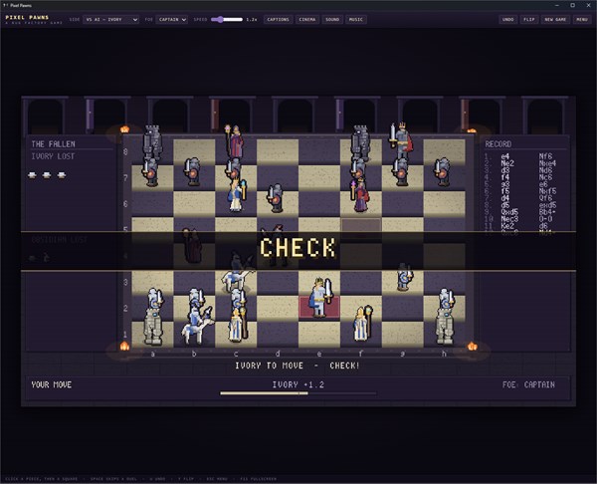Image resolution: width=597 pixels, height=484 pixels.
Task: Click the move Bb4+ in the record
Action: click(x=547, y=212)
